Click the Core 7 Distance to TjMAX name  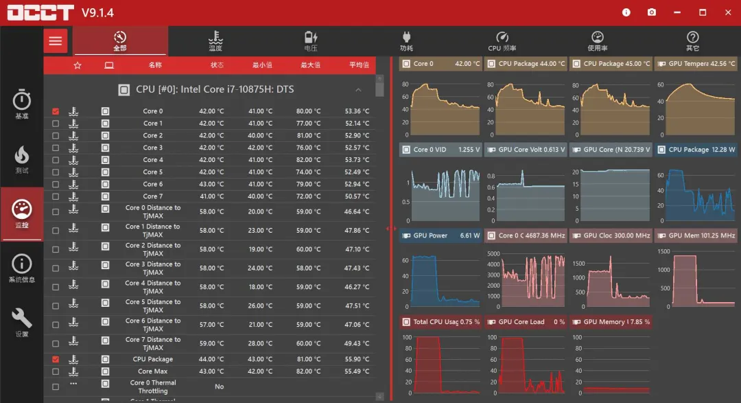(x=152, y=344)
